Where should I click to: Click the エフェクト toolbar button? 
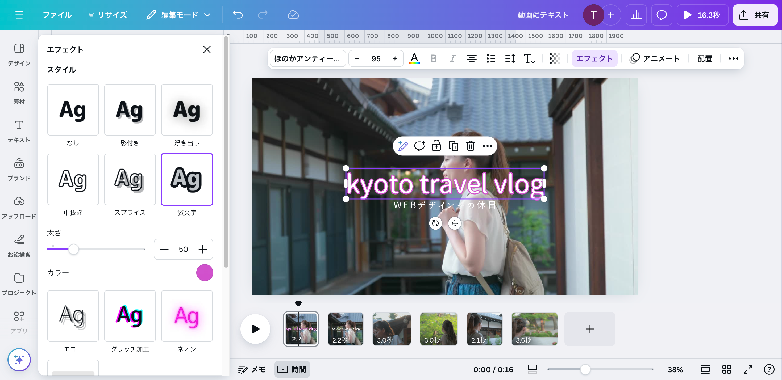594,58
